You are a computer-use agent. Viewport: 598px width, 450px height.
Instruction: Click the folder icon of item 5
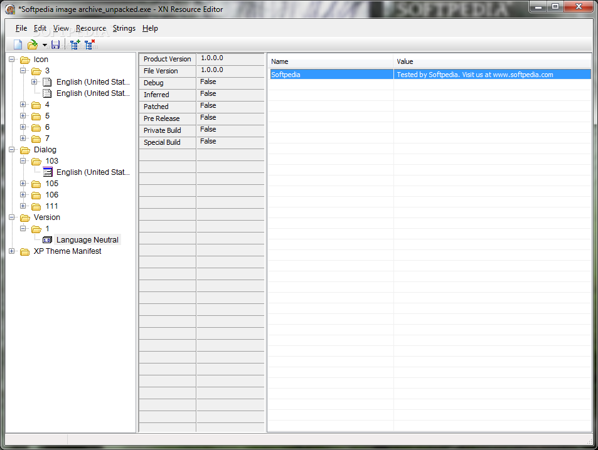tap(36, 116)
